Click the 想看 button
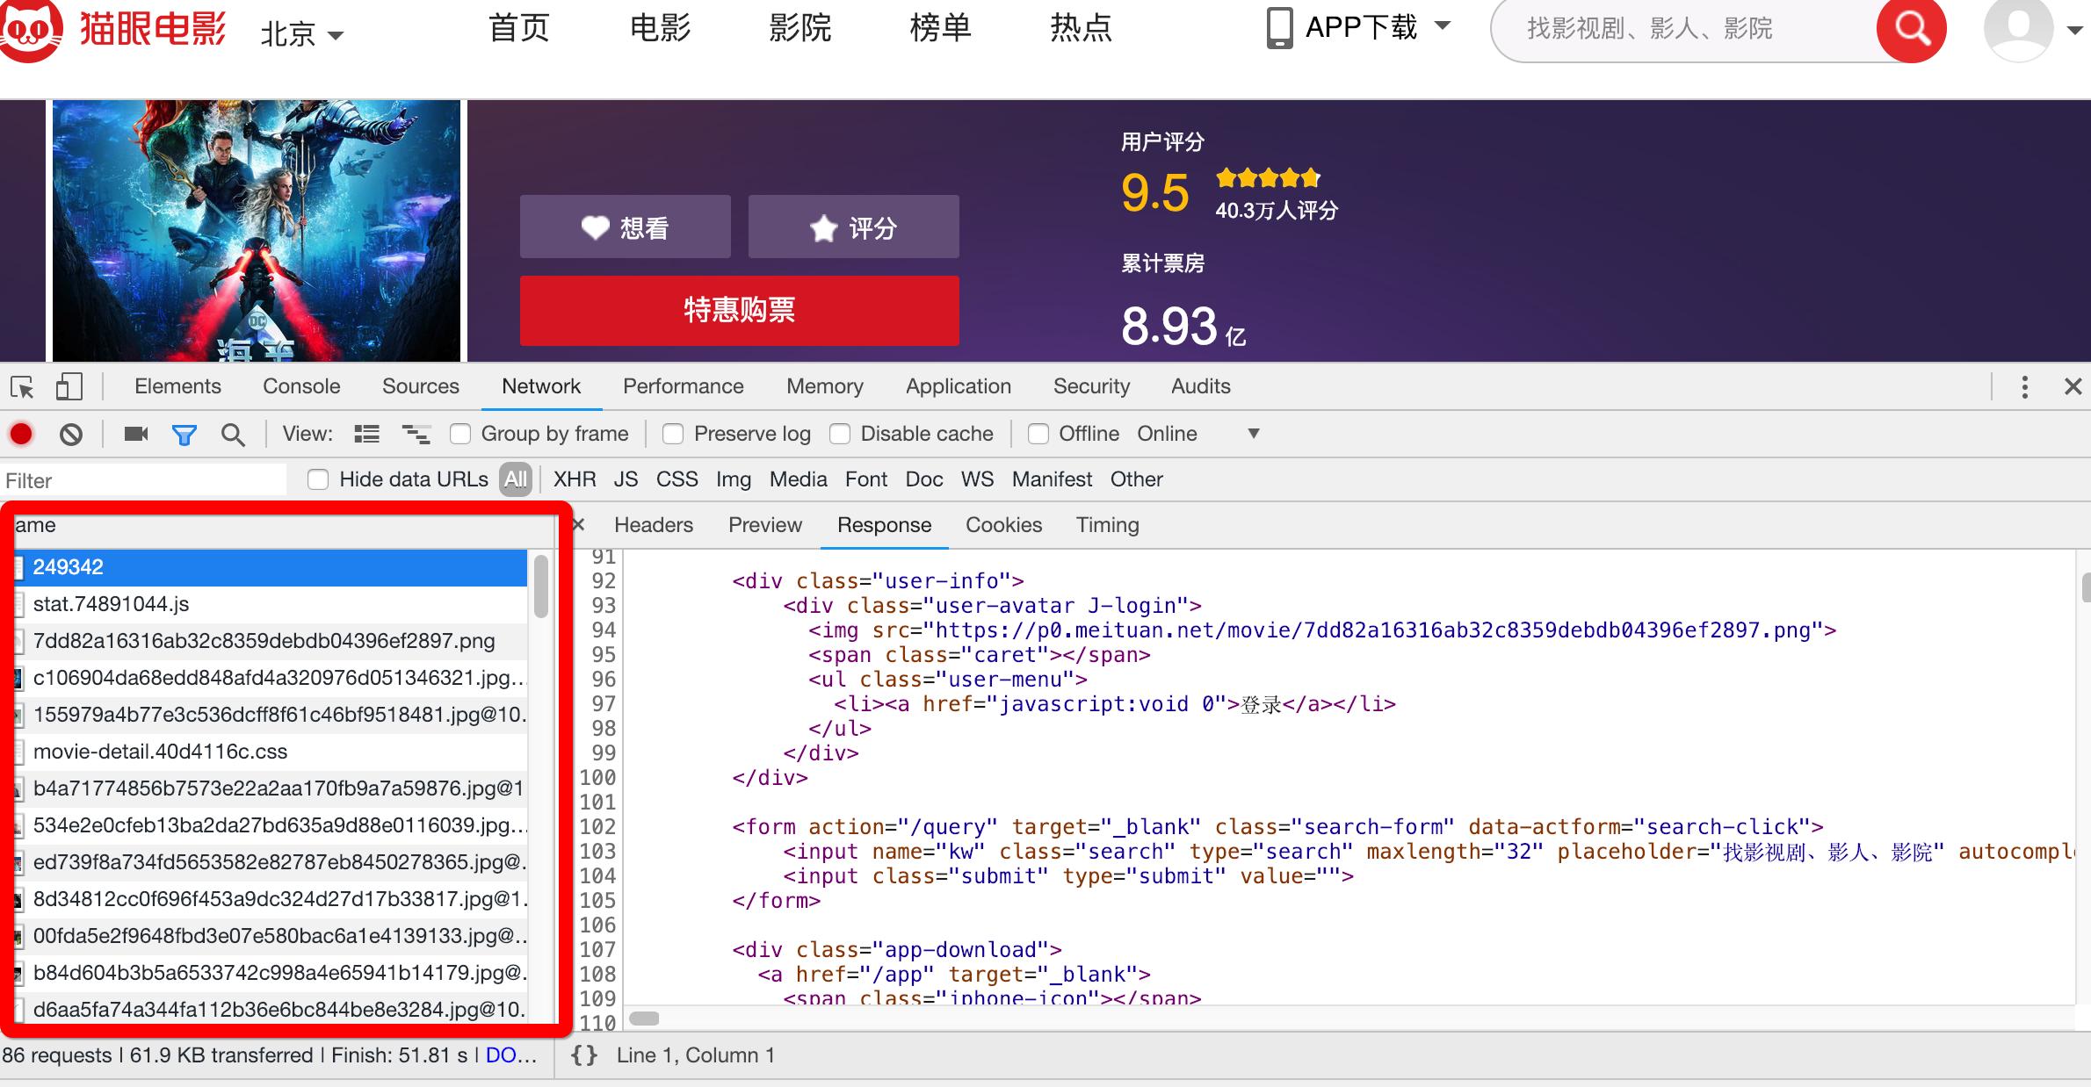2091x1087 pixels. click(x=624, y=227)
